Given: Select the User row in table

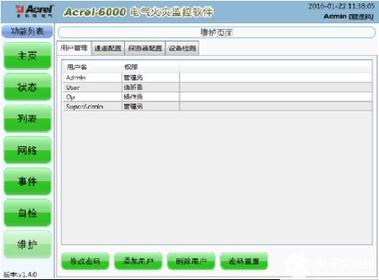Looking at the screenshot, I should pyautogui.click(x=218, y=87).
